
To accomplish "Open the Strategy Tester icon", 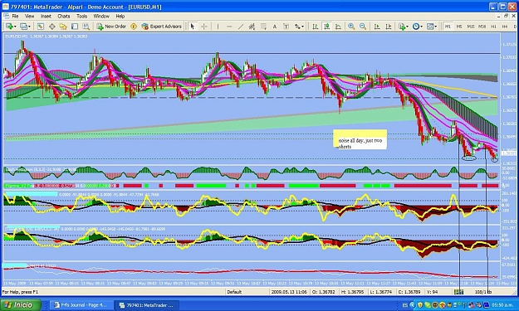I will click(x=86, y=27).
